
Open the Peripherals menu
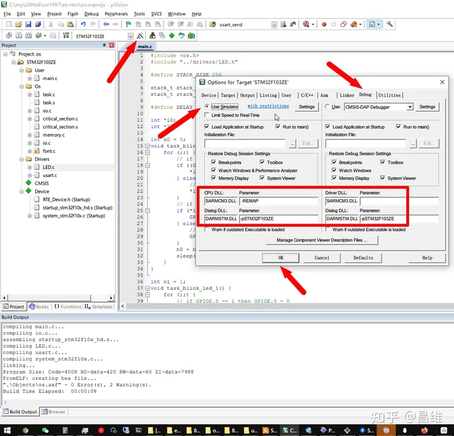[116, 14]
